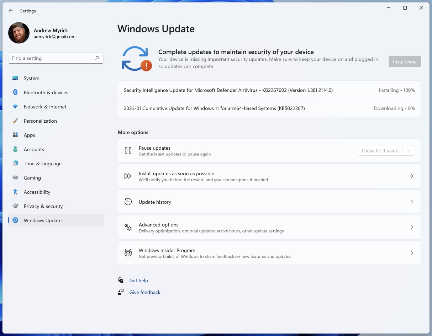The height and width of the screenshot is (336, 432).
Task: Click the Pause for 1 week button
Action: 380,150
